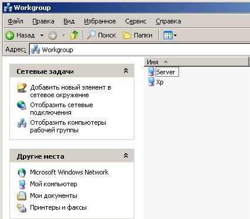Click Добавить новый элемент в сетевое окружение

[70, 91]
